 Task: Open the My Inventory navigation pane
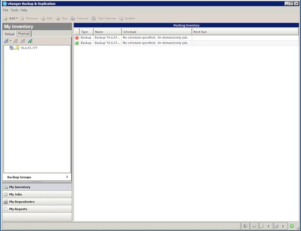click(37, 187)
